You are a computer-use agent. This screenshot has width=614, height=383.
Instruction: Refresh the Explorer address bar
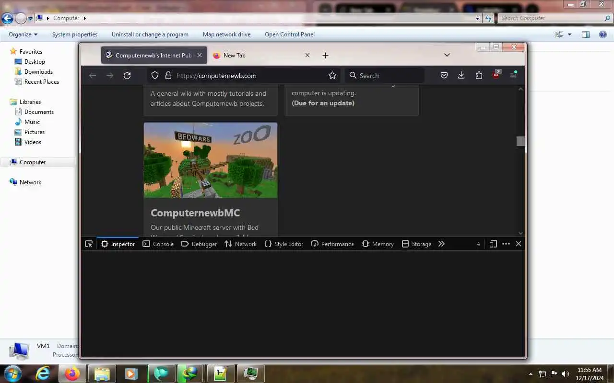[488, 18]
